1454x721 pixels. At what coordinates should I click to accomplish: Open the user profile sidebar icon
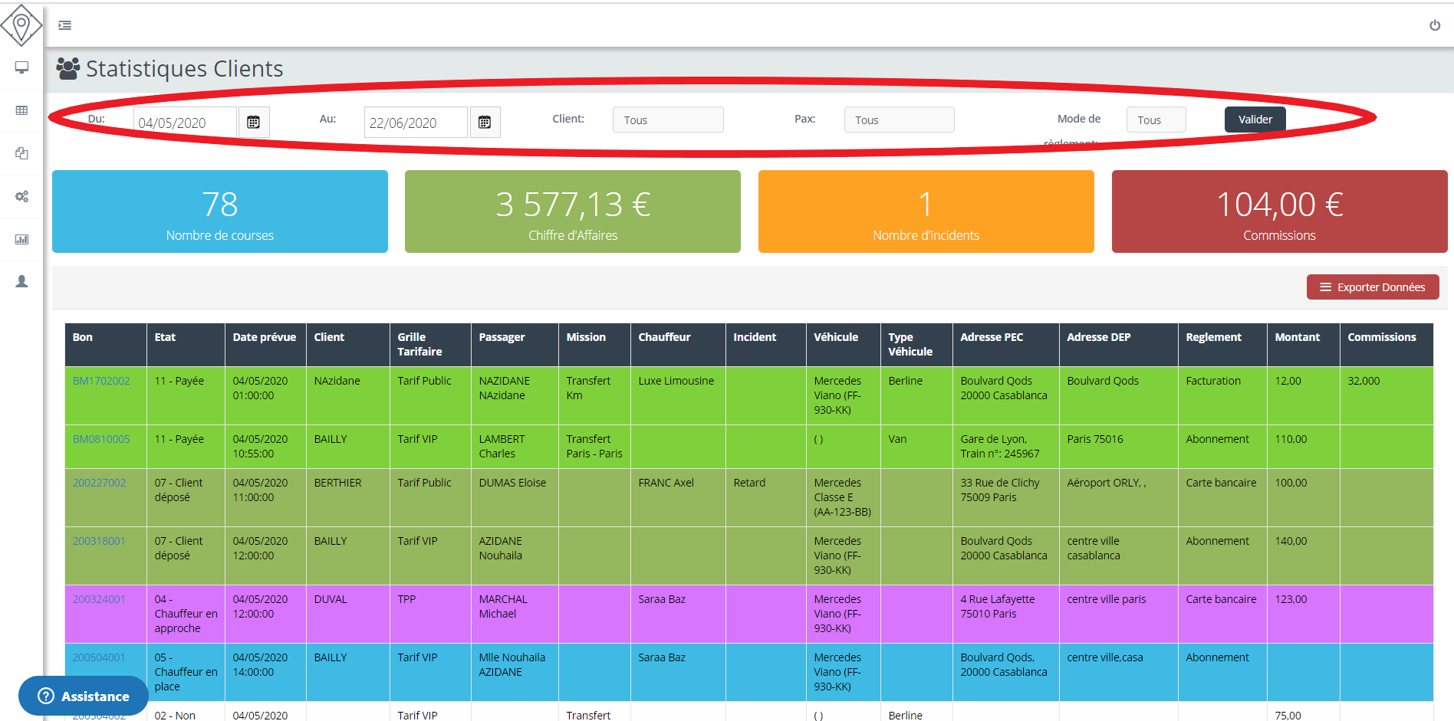click(21, 281)
